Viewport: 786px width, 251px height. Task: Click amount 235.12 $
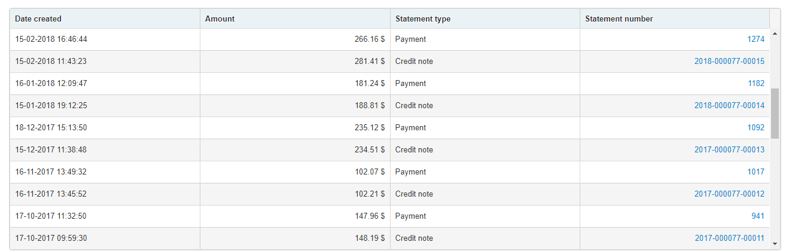(x=370, y=128)
